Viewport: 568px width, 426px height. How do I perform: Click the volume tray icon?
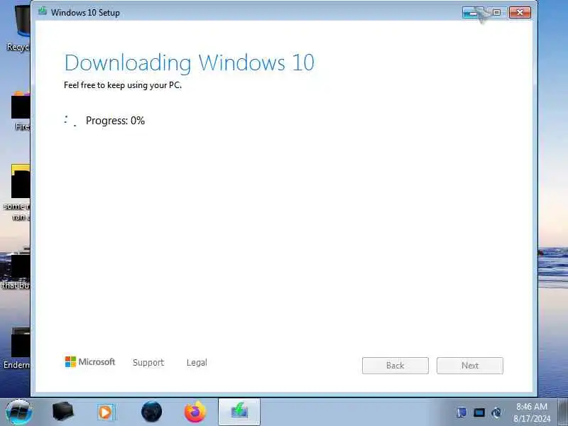pyautogui.click(x=496, y=413)
